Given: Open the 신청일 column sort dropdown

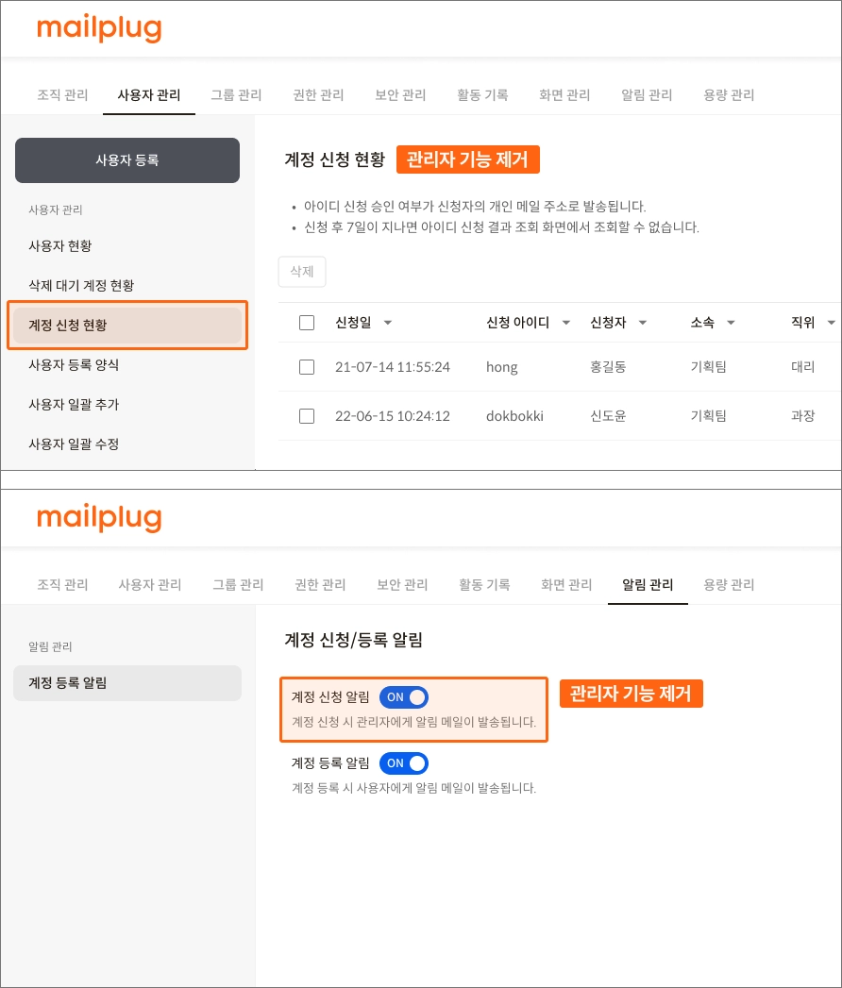Looking at the screenshot, I should (387, 323).
